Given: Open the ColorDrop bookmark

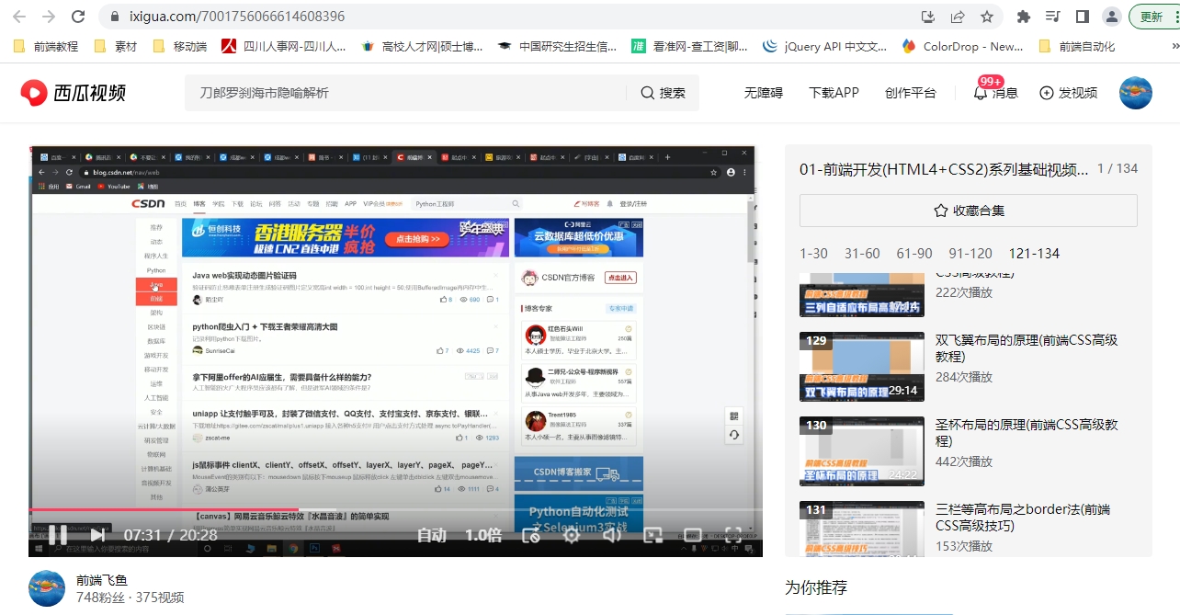Looking at the screenshot, I should [963, 46].
